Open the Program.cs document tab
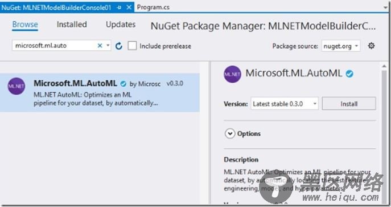 pyautogui.click(x=153, y=7)
